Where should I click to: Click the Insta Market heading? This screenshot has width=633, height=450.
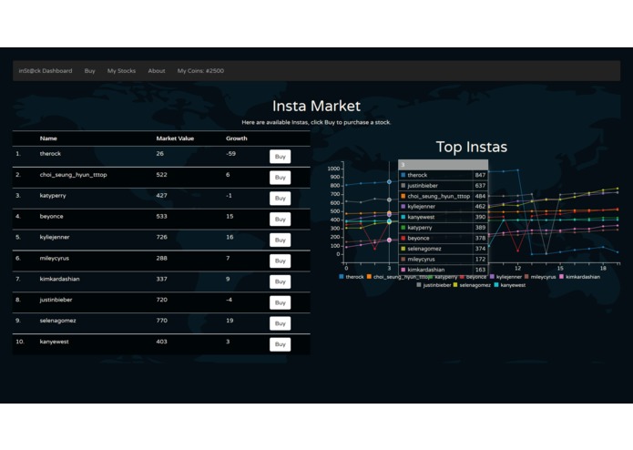click(317, 107)
